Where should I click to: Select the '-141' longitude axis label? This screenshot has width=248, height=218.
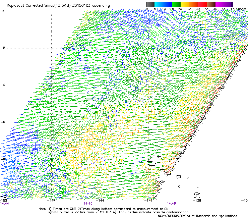[148, 201]
